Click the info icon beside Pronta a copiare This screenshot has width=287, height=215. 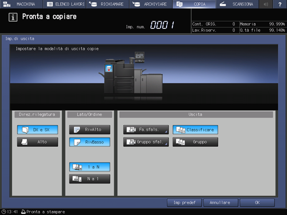(13, 17)
